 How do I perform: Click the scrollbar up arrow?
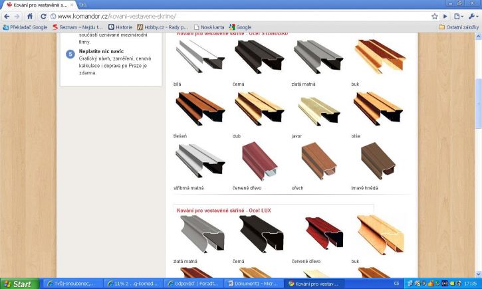click(478, 37)
